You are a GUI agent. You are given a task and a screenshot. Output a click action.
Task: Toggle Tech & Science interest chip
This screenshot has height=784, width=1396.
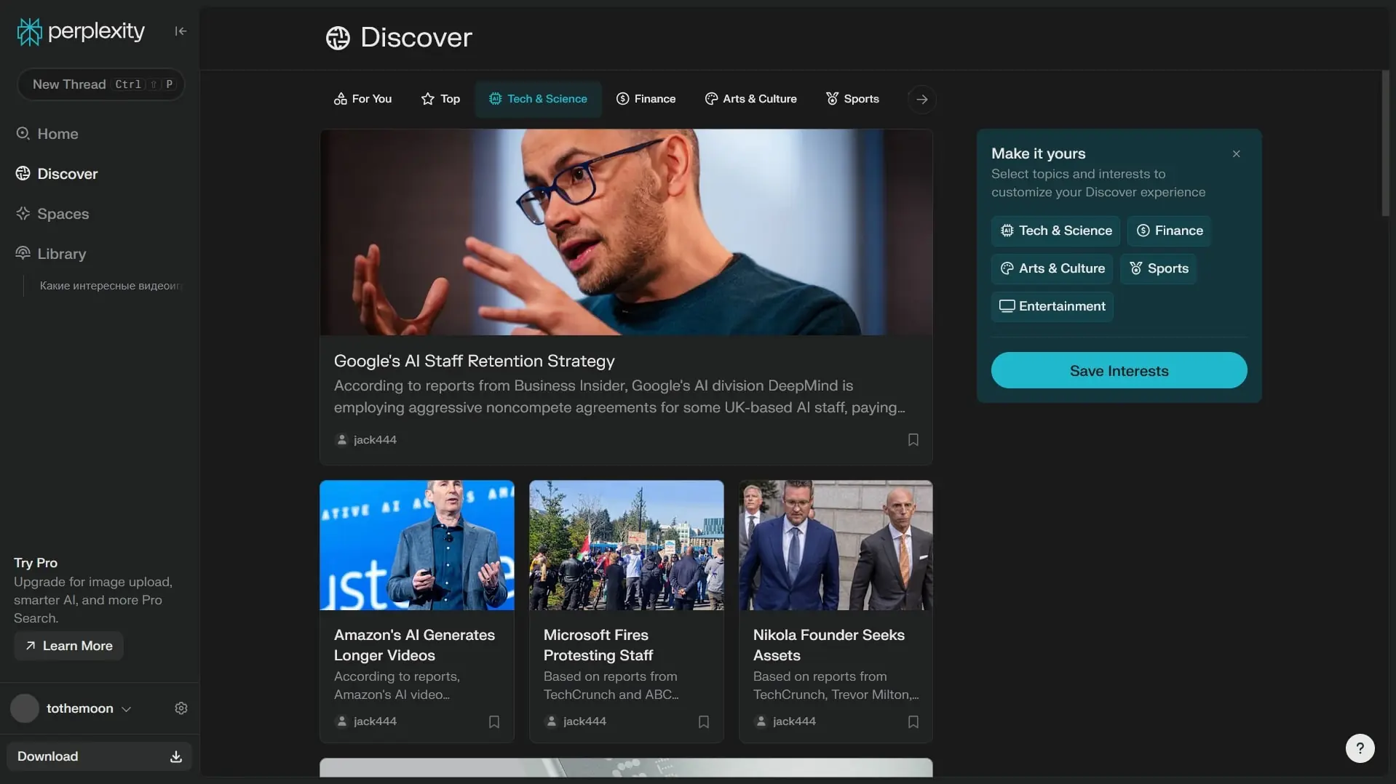click(1055, 231)
